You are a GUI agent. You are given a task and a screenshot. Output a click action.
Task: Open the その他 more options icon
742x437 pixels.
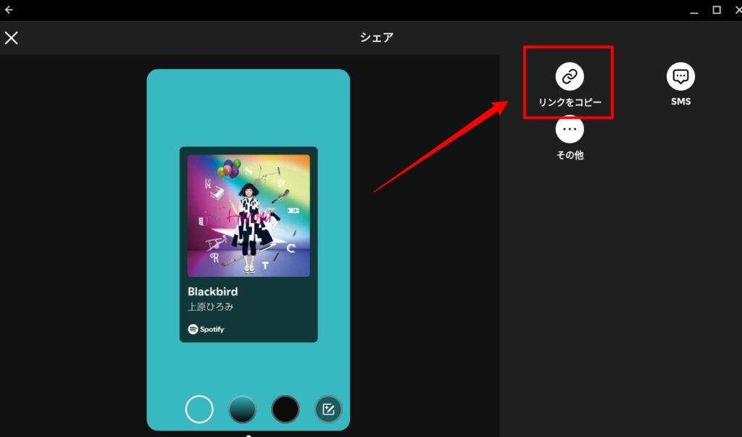coord(570,129)
